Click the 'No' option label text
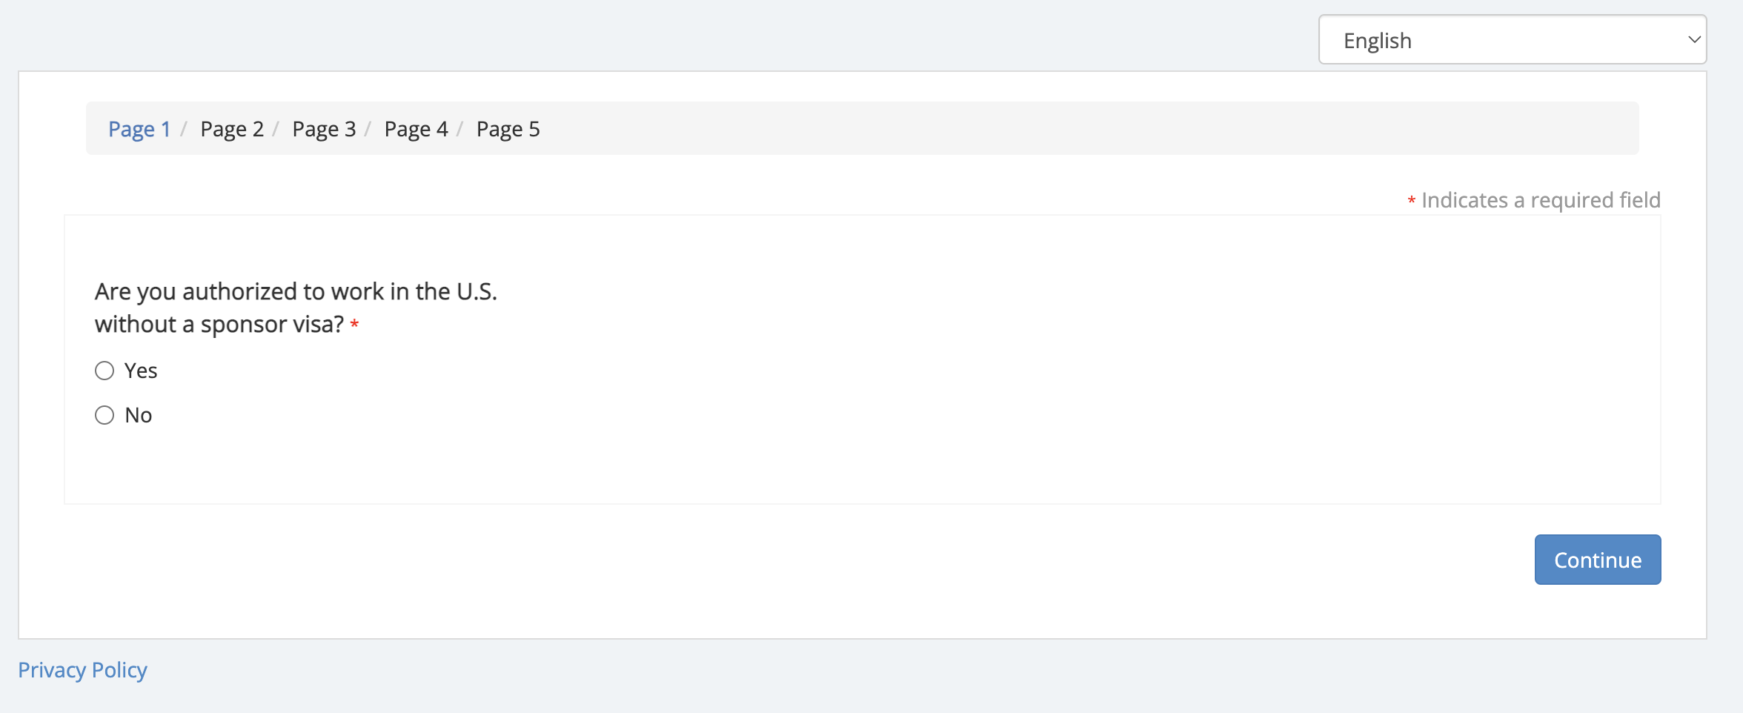1743x713 pixels. pos(139,415)
